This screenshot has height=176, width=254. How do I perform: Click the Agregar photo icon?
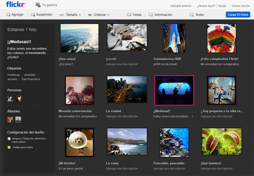tap(8, 15)
